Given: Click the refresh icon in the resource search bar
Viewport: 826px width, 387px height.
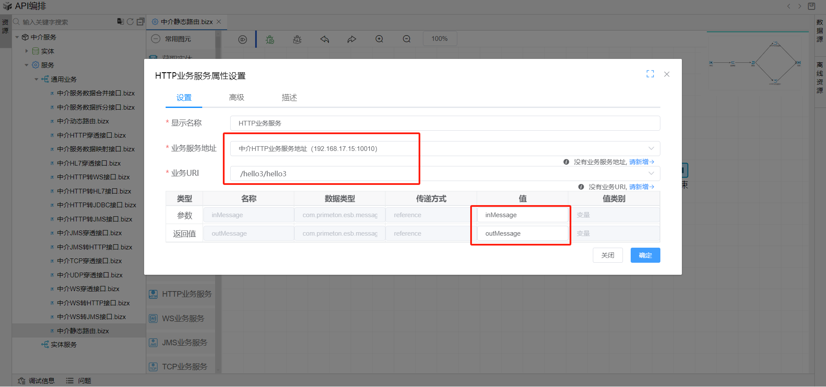Looking at the screenshot, I should (130, 21).
